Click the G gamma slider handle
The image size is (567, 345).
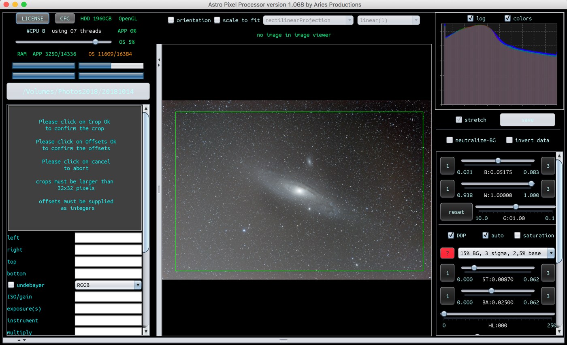click(x=516, y=207)
